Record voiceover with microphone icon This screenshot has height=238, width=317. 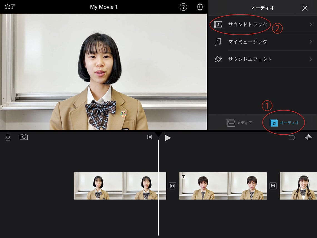[8, 137]
